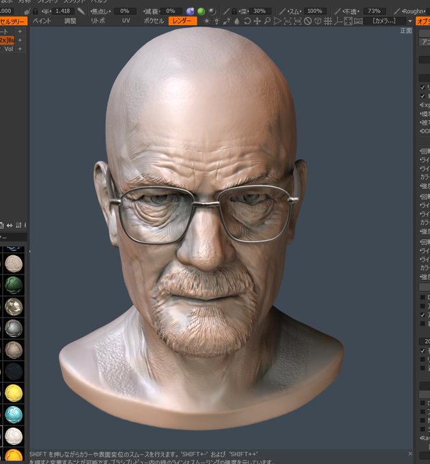Click the light bulb icon in the view toolbar
The height and width of the screenshot is (464, 430).
tap(216, 21)
